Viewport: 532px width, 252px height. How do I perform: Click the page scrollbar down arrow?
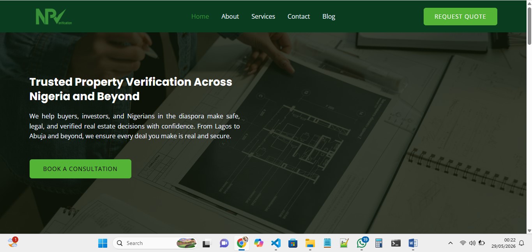tap(529, 231)
